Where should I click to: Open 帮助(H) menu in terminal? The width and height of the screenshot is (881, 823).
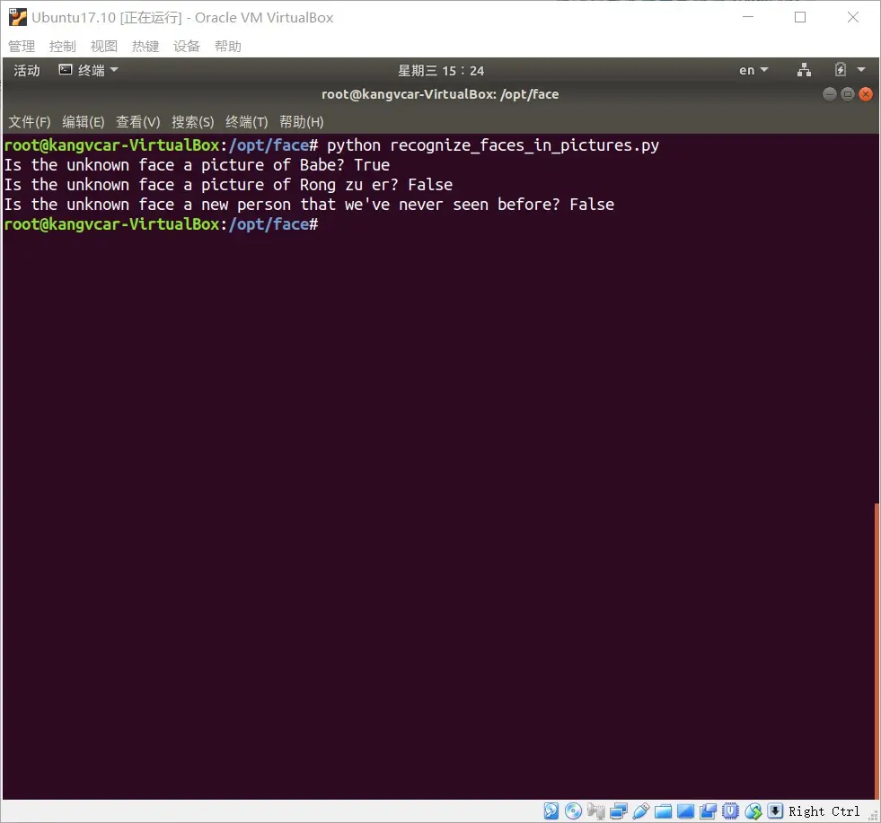pos(302,122)
